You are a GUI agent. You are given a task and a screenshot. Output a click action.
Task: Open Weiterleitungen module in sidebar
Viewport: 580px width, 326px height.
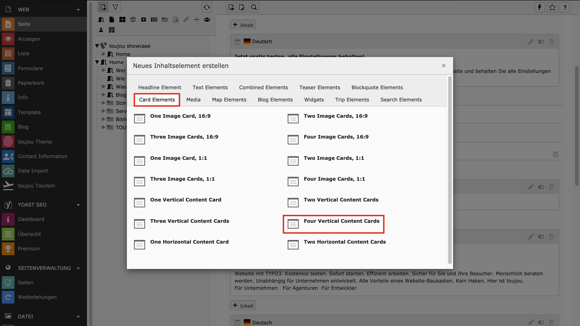[x=37, y=297]
